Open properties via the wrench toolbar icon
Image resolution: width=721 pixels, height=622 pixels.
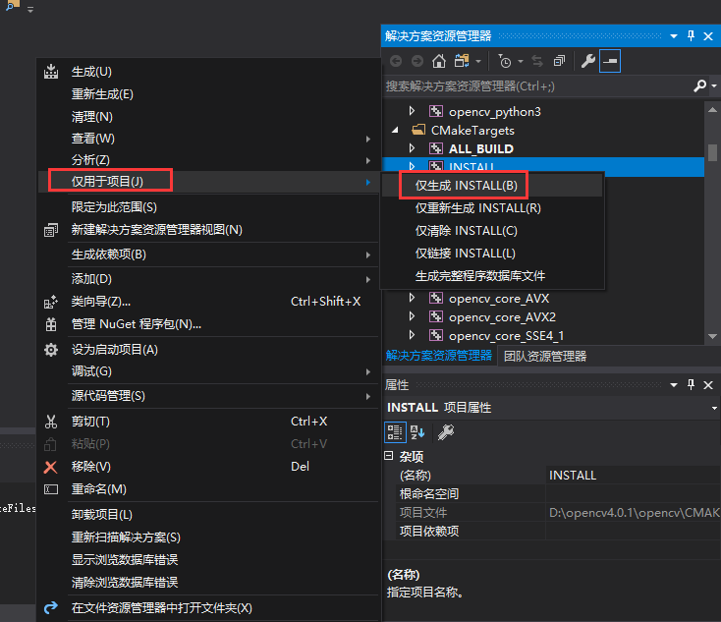588,61
